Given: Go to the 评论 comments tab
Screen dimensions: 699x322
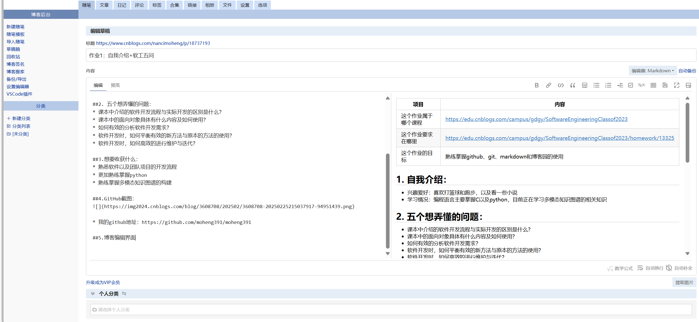Looking at the screenshot, I should click(x=139, y=5).
